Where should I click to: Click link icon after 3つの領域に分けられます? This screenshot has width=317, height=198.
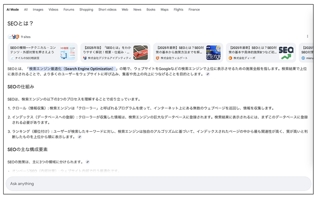[x=87, y=162]
